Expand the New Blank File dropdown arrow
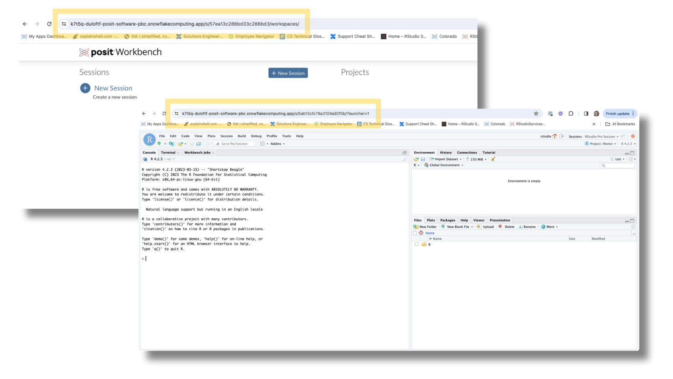 pyautogui.click(x=472, y=227)
